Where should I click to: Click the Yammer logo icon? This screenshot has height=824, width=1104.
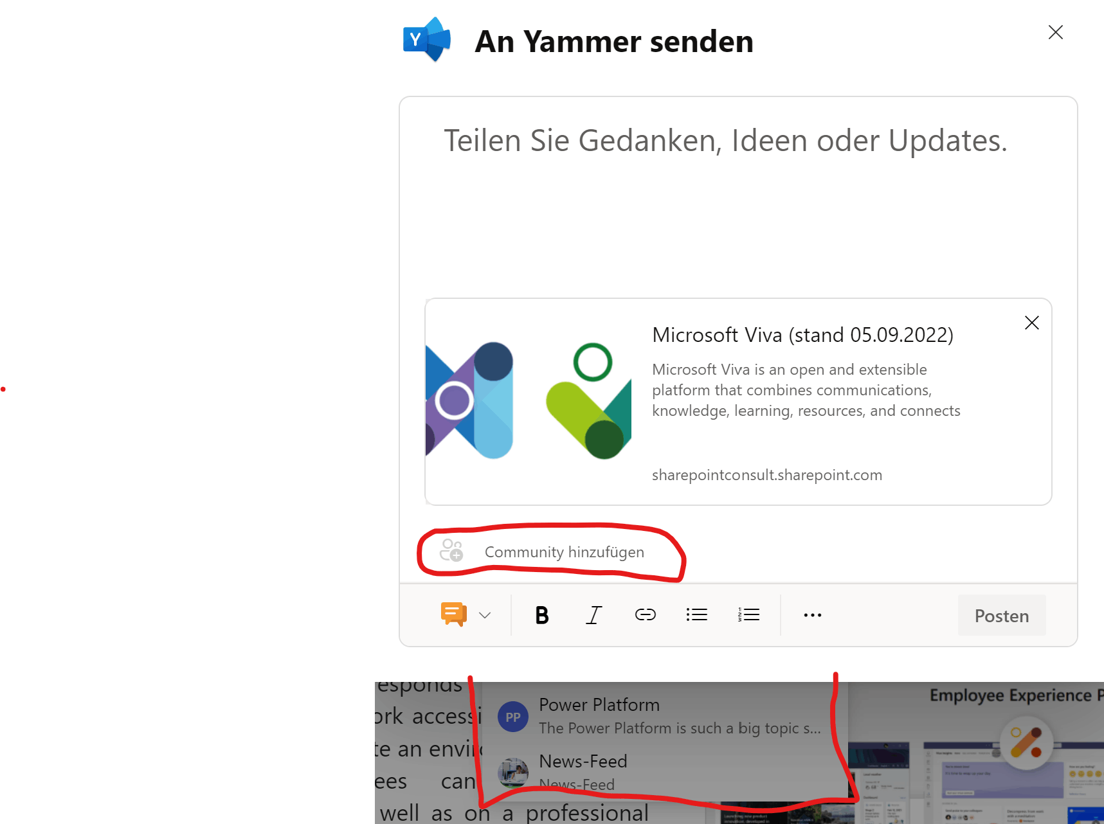pyautogui.click(x=426, y=39)
